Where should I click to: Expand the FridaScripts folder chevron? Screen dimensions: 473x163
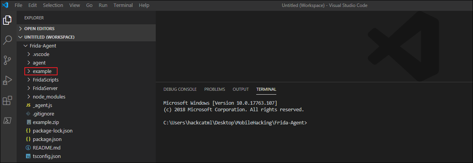coord(29,80)
